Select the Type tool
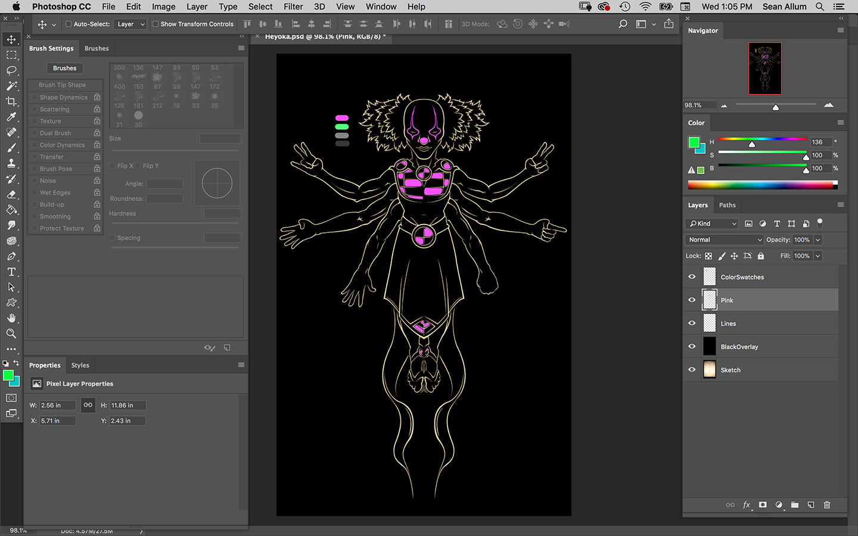This screenshot has width=858, height=536. 11,272
